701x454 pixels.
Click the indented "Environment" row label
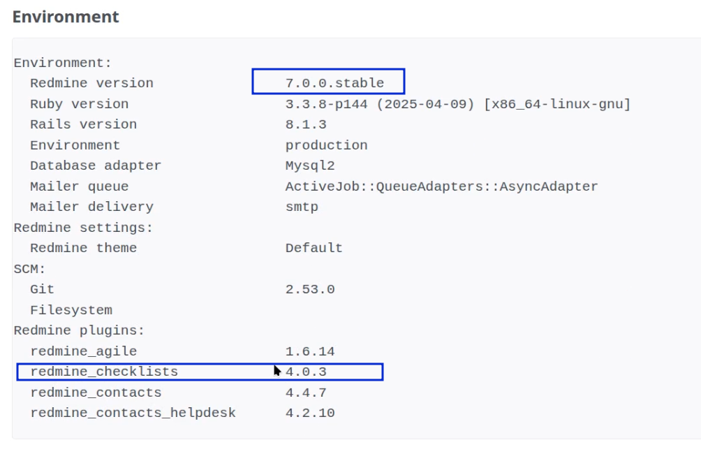(75, 145)
